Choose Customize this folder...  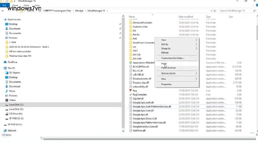(x=177, y=58)
